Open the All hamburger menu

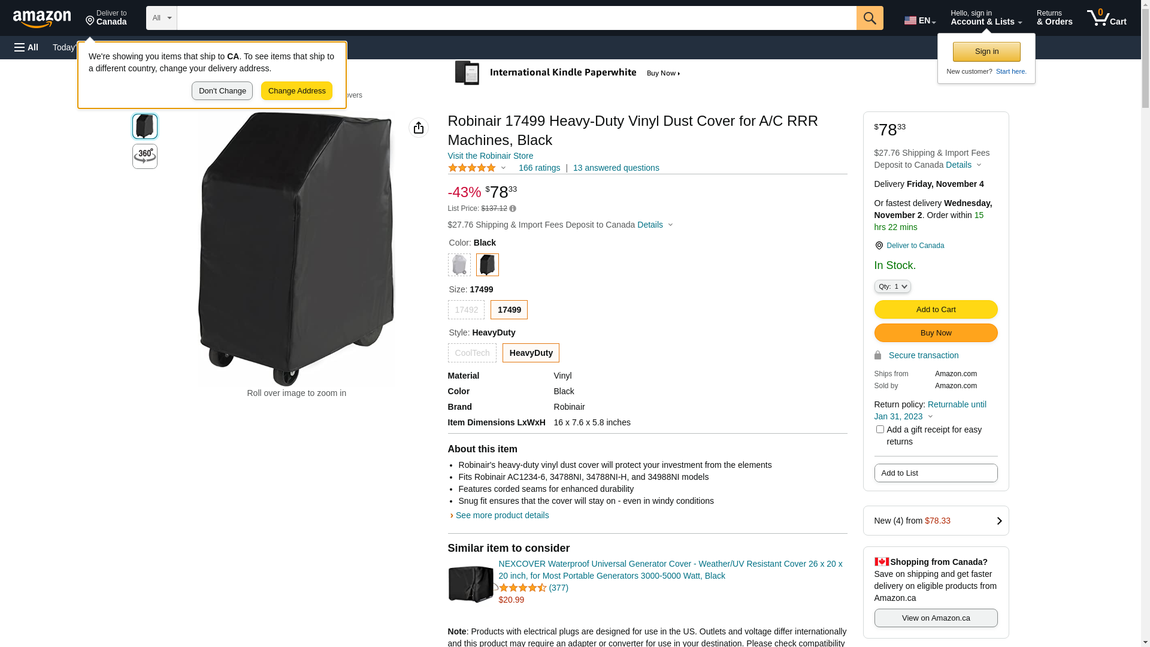26,47
